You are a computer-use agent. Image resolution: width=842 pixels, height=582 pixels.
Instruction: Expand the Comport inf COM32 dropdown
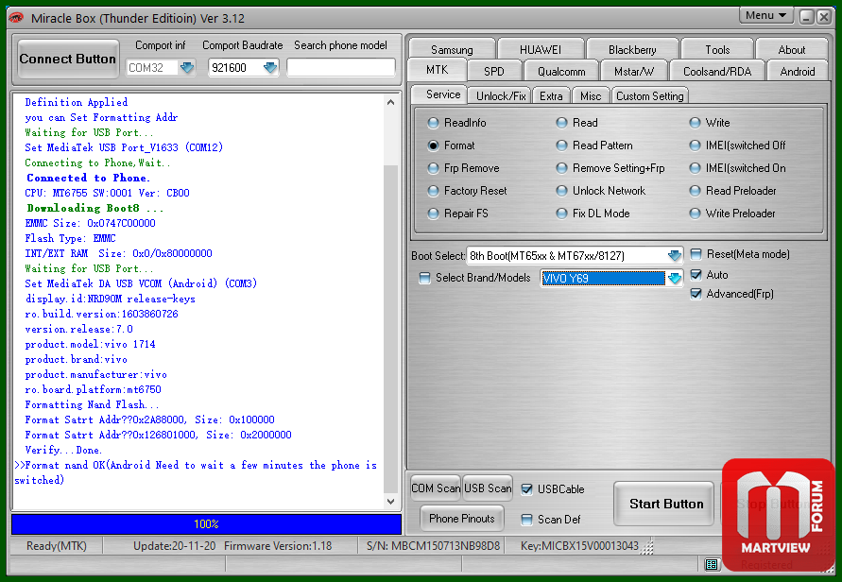click(x=187, y=68)
